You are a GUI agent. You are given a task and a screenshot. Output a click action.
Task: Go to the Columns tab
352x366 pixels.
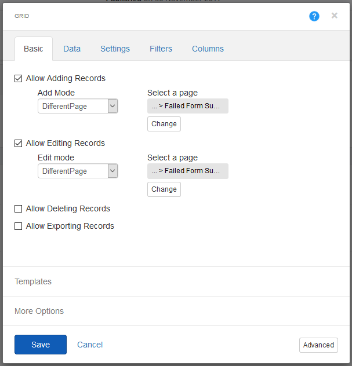208,49
